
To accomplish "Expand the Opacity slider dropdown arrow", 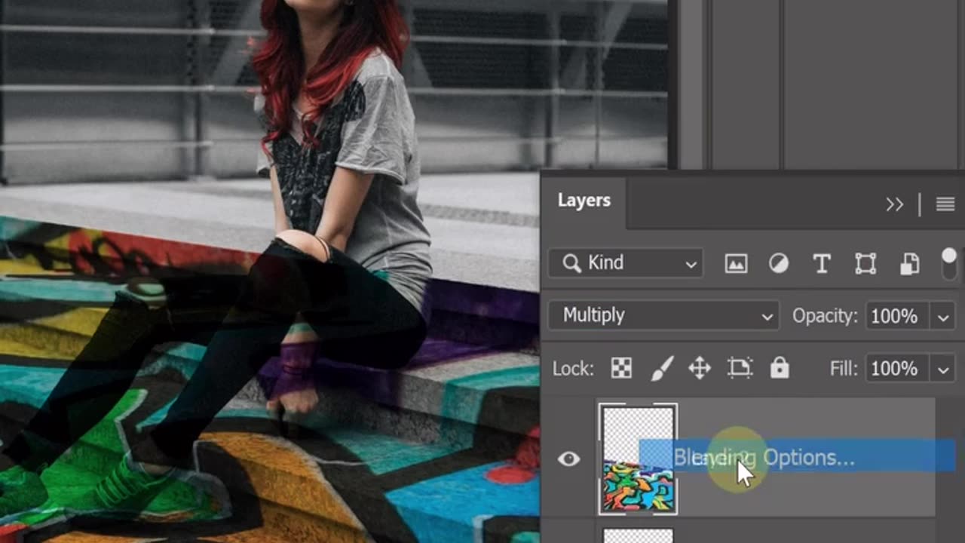I will (x=943, y=317).
